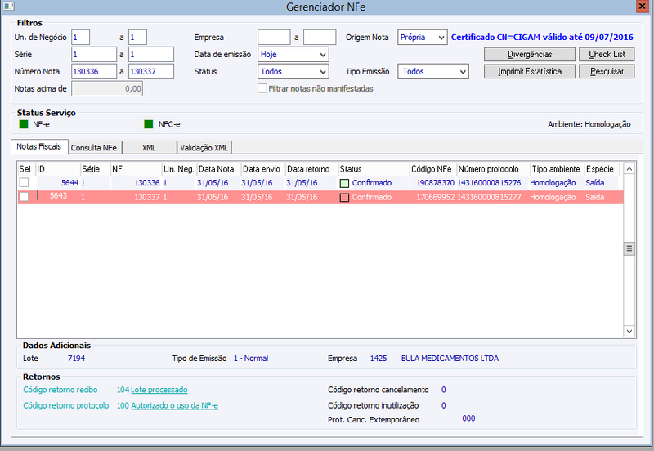Viewport: 654px width, 451px height.
Task: Click green status square of note 130336
Action: (x=344, y=183)
